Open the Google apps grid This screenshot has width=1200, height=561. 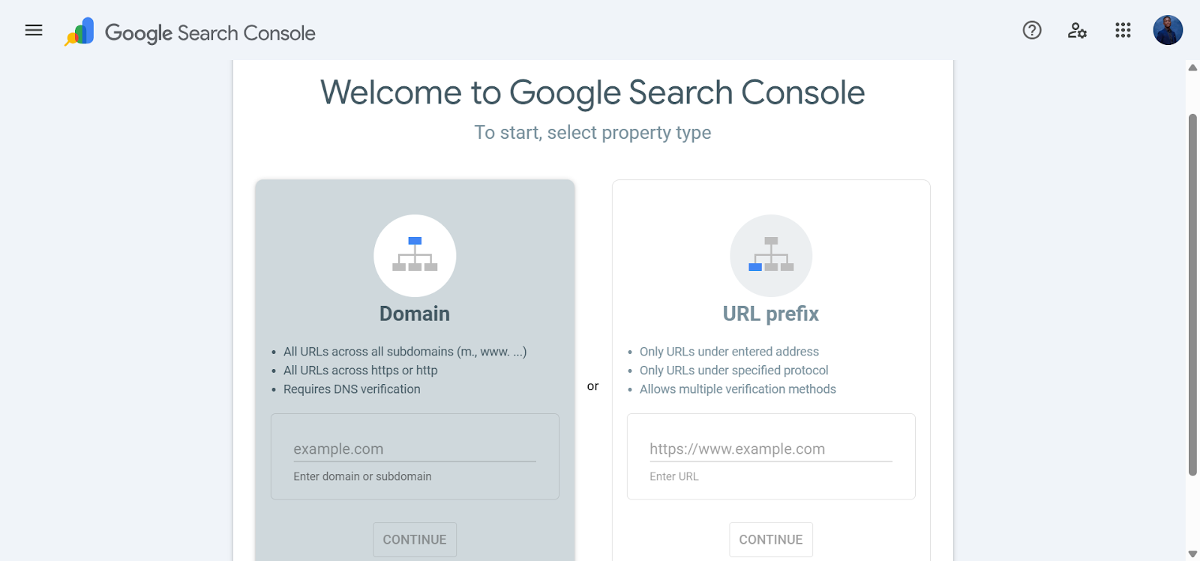coord(1123,31)
